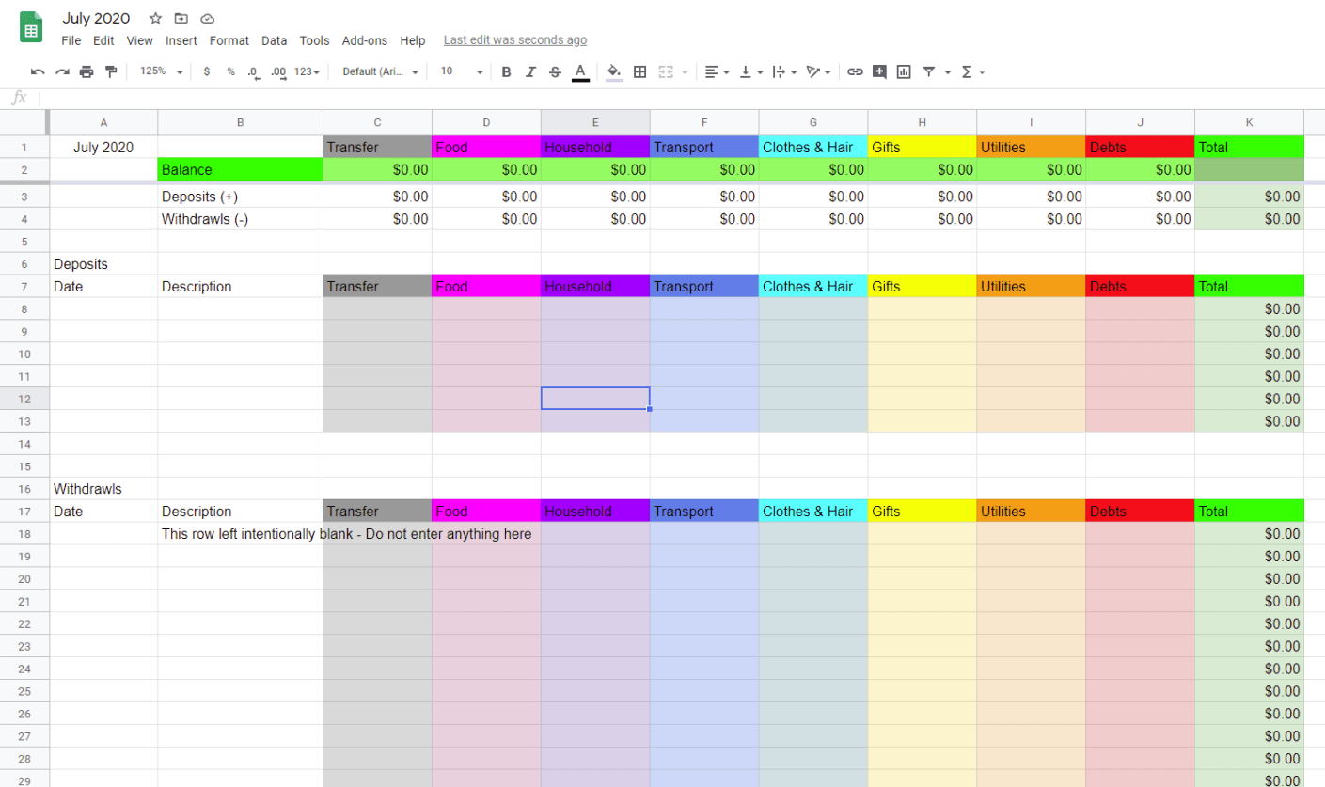Image resolution: width=1325 pixels, height=787 pixels.
Task: Insert a chart
Action: (904, 71)
